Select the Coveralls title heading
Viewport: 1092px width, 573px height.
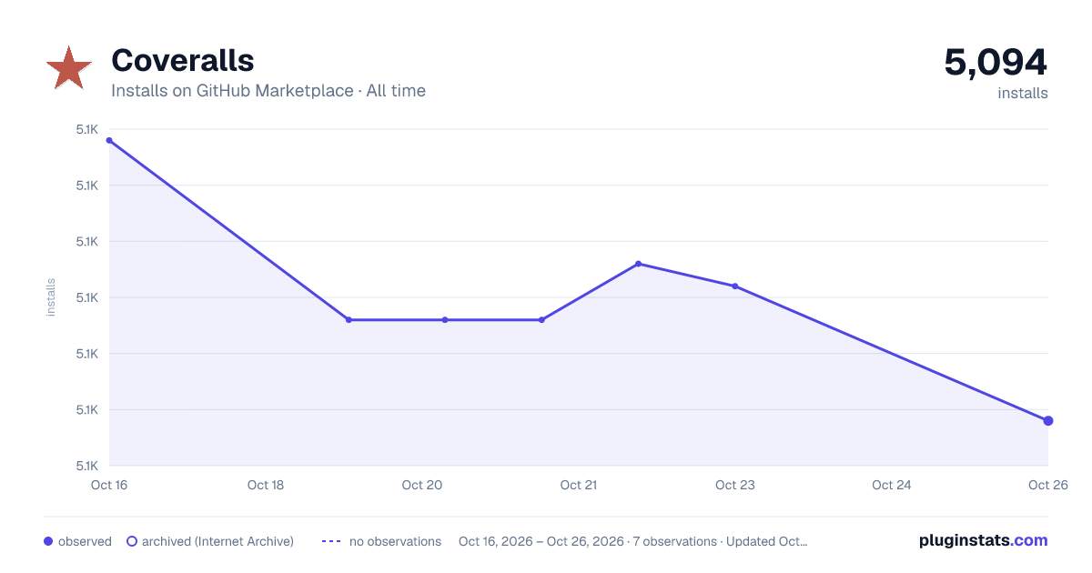(182, 60)
